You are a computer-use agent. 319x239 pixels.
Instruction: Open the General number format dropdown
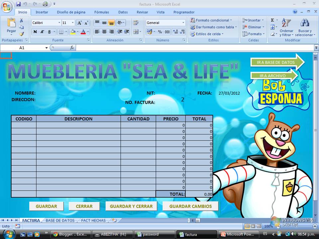coord(183,23)
